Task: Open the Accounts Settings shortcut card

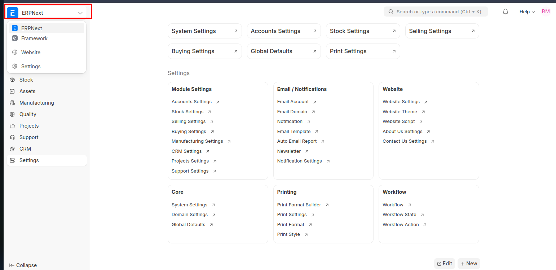Action: [x=284, y=31]
